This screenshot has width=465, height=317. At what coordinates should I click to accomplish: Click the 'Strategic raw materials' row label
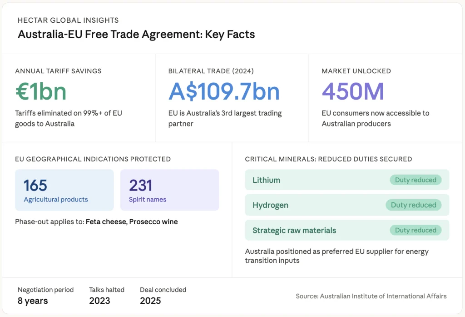294,230
